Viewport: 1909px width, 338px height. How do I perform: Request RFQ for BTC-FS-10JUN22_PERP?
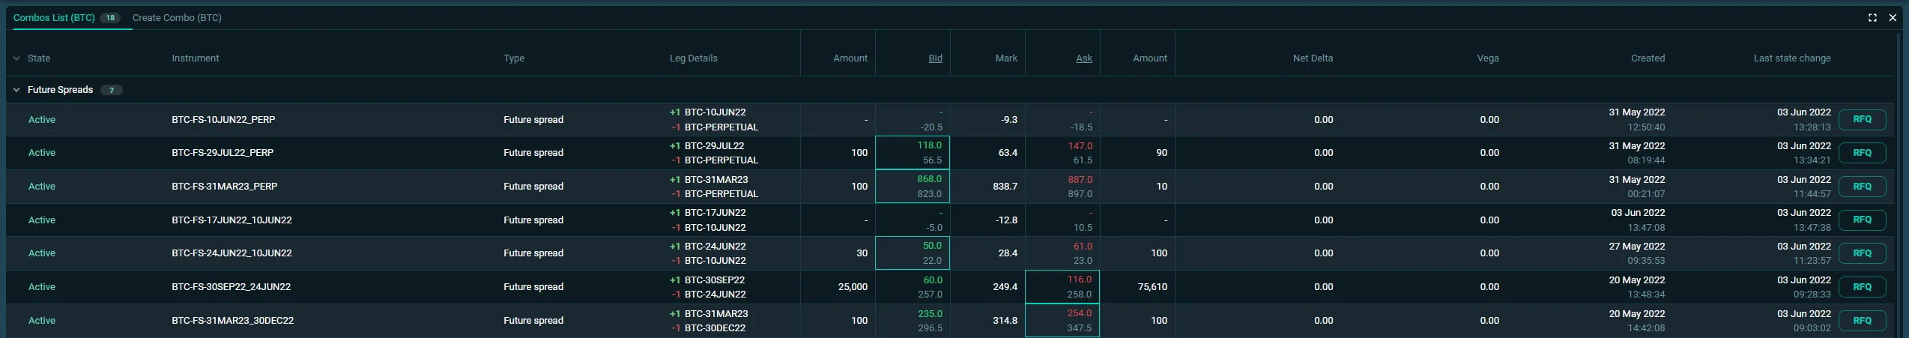[1862, 120]
